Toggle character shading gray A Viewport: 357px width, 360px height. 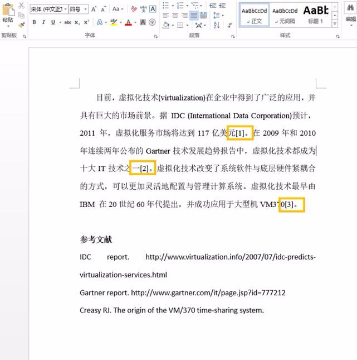tap(143, 22)
